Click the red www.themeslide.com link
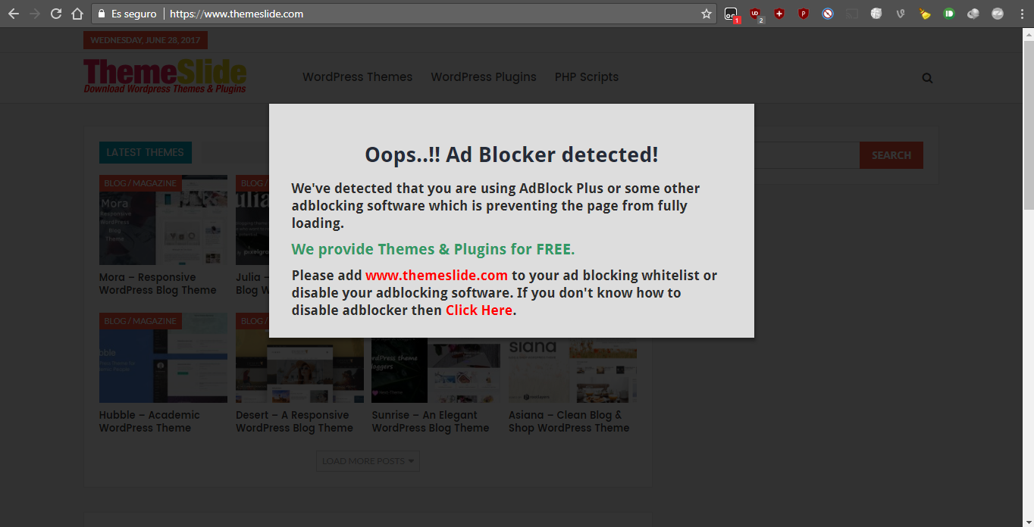 [x=437, y=275]
